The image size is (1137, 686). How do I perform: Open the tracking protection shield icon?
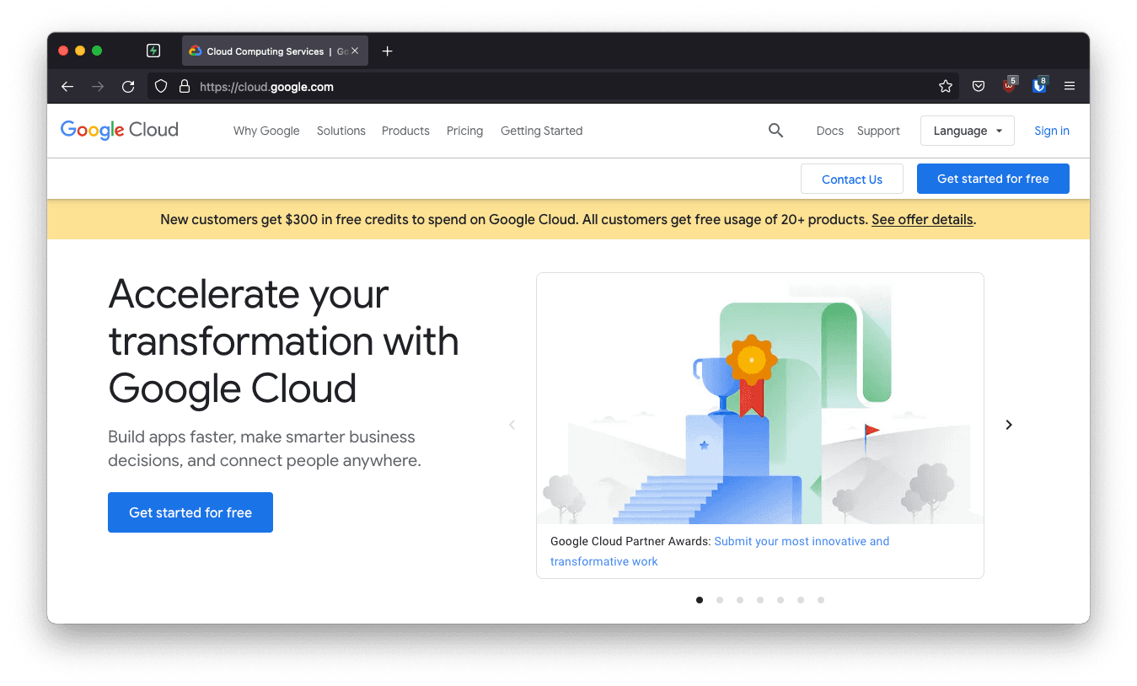point(160,86)
